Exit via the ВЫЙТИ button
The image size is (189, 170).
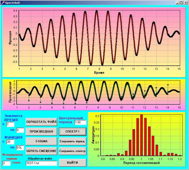[x=72, y=162]
